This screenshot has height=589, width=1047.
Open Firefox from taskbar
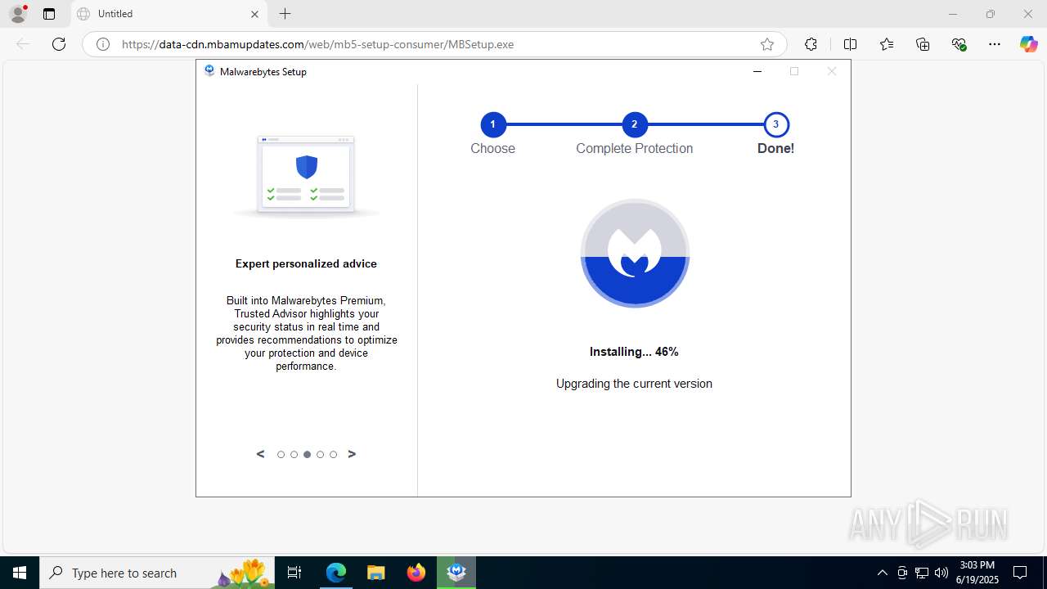(x=416, y=573)
